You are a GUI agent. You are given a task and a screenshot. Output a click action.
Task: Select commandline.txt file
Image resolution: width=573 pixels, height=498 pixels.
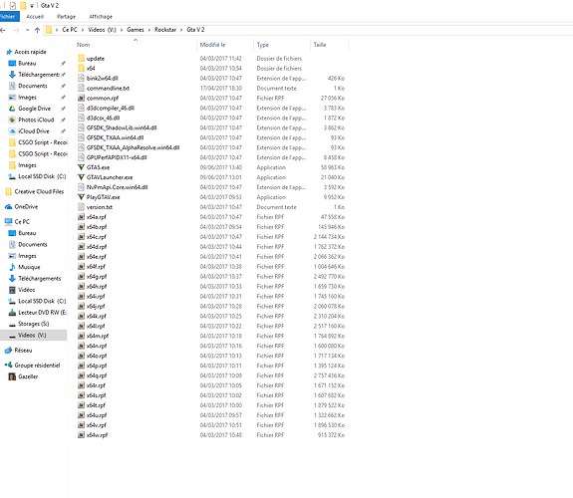point(108,88)
